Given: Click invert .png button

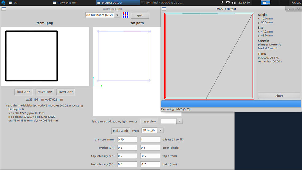Looking at the screenshot, I should [x=66, y=92].
